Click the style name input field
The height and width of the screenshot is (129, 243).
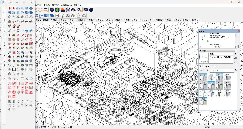click(221, 54)
